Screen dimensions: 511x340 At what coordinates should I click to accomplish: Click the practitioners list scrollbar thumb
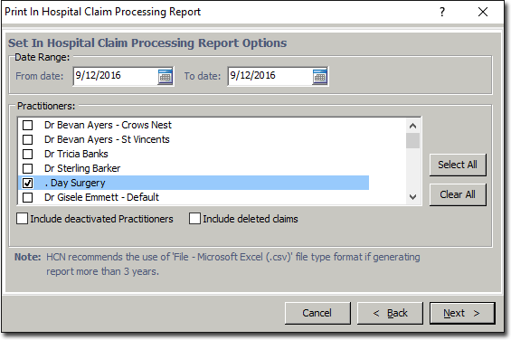click(413, 140)
